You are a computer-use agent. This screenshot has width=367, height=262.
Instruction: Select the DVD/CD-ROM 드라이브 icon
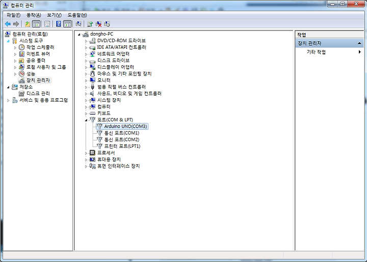[x=92, y=41]
